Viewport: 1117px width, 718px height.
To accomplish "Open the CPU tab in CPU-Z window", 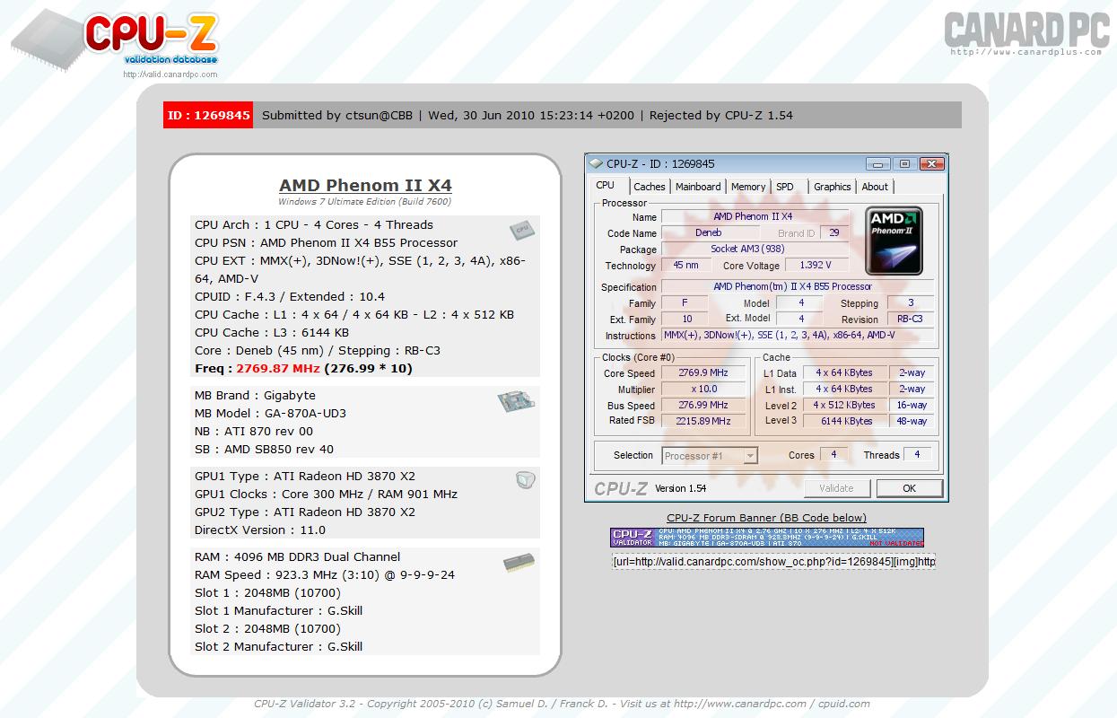I will click(x=606, y=186).
